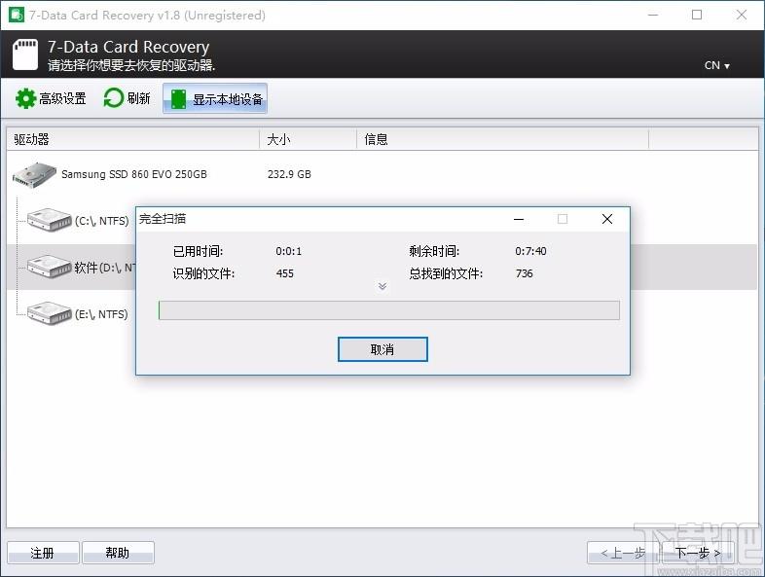Go to previous step 上一步
765x577 pixels.
[623, 553]
